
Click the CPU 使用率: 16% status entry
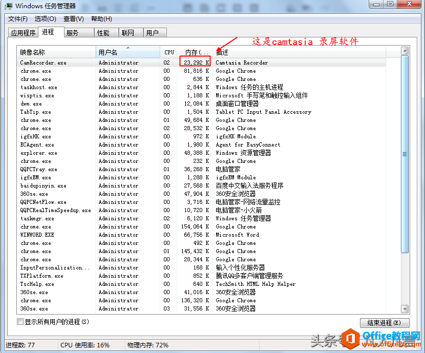85,345
